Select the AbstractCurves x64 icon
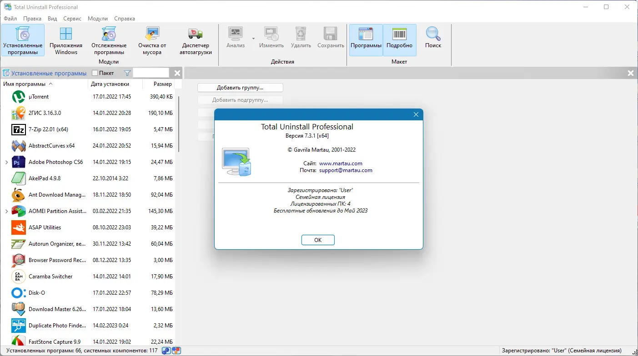 tap(19, 146)
